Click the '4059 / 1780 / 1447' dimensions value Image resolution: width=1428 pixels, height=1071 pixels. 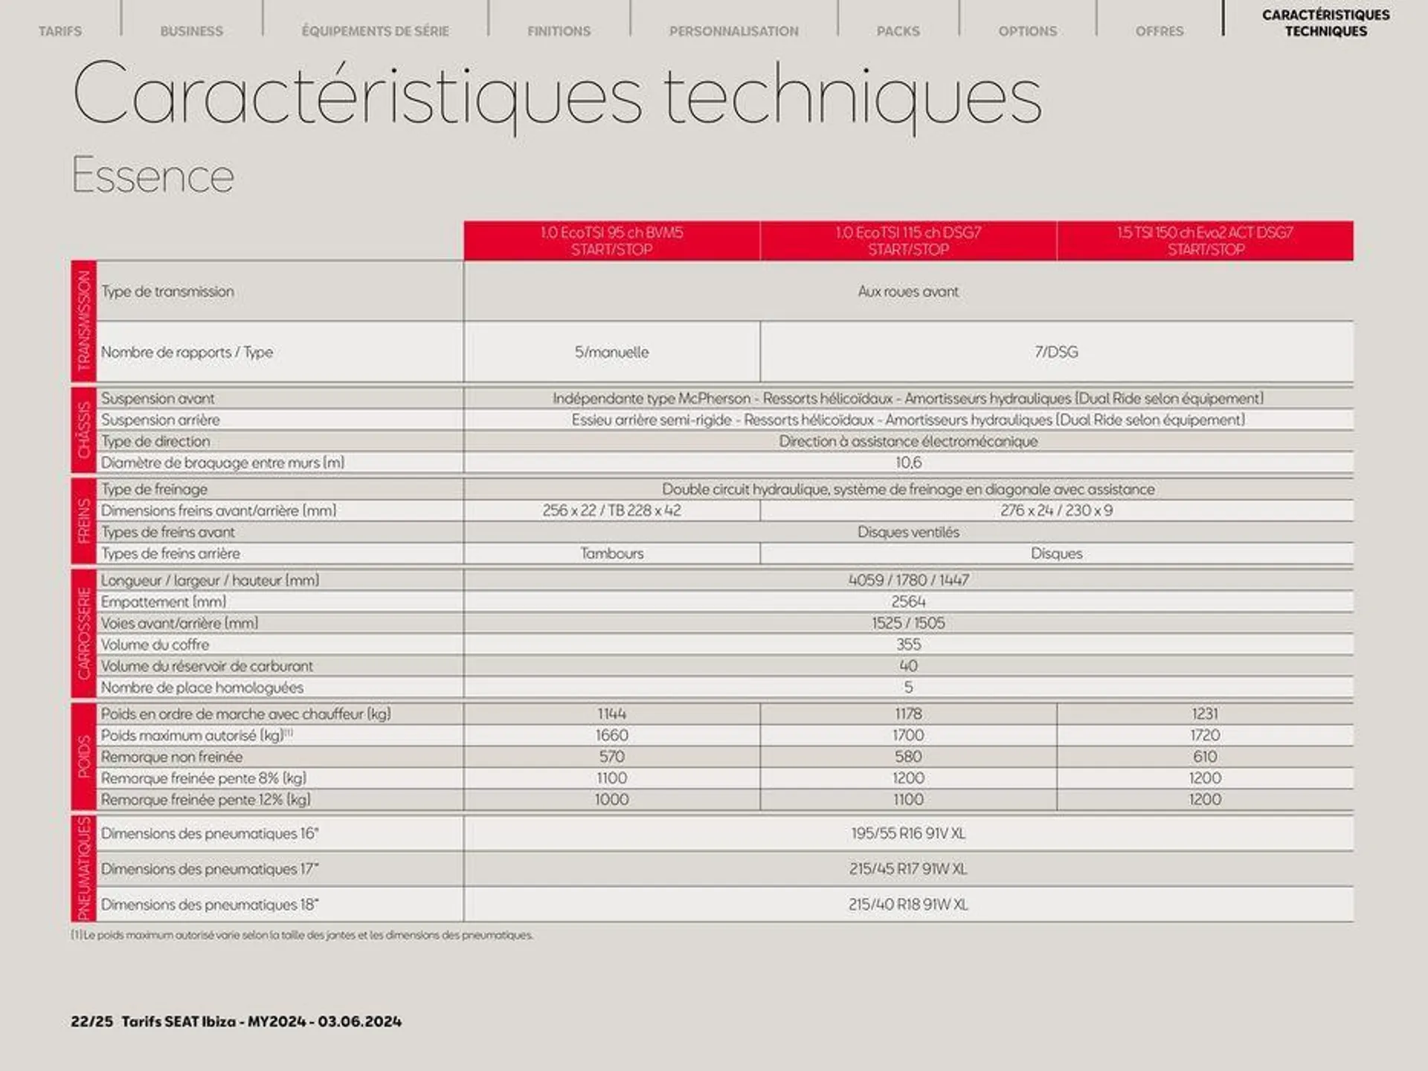pyautogui.click(x=908, y=580)
